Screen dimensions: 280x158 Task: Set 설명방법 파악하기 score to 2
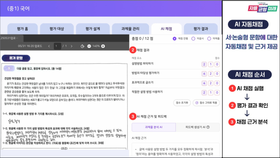click(x=204, y=64)
